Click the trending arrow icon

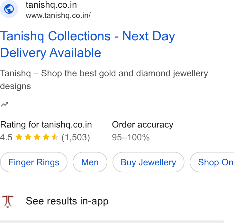(4, 104)
